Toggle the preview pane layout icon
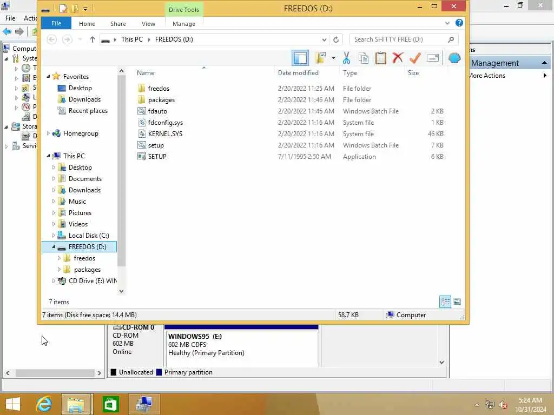554x415 pixels. [x=300, y=58]
